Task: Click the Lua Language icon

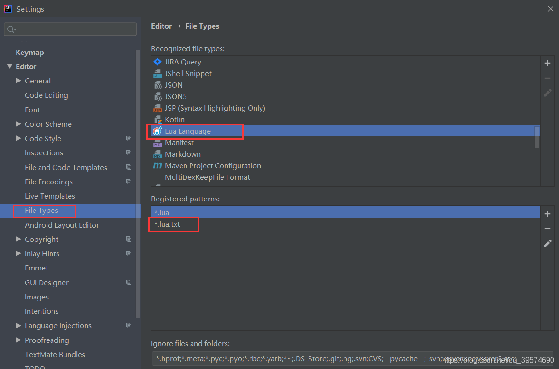Action: tap(157, 131)
